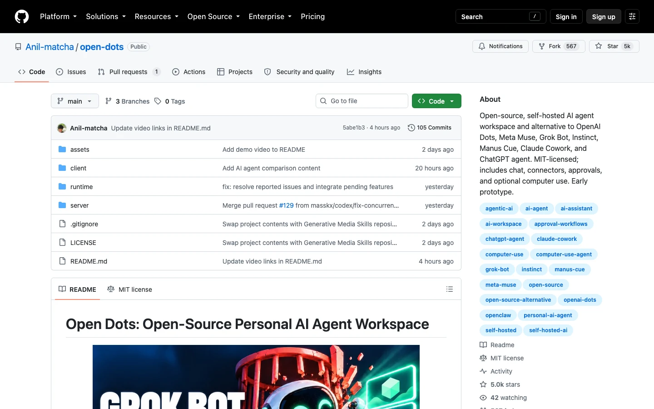The image size is (654, 409).
Task: Select the MIT license tab
Action: (129, 289)
